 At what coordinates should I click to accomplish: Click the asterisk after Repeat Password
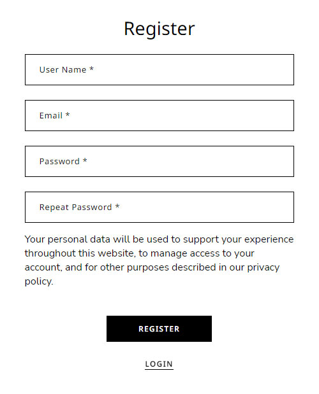117,206
